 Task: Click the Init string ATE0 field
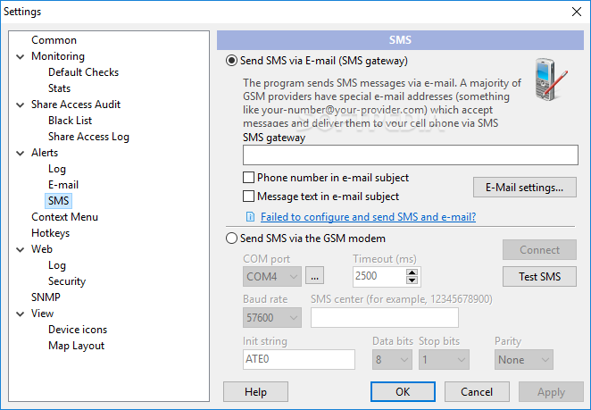(x=299, y=359)
